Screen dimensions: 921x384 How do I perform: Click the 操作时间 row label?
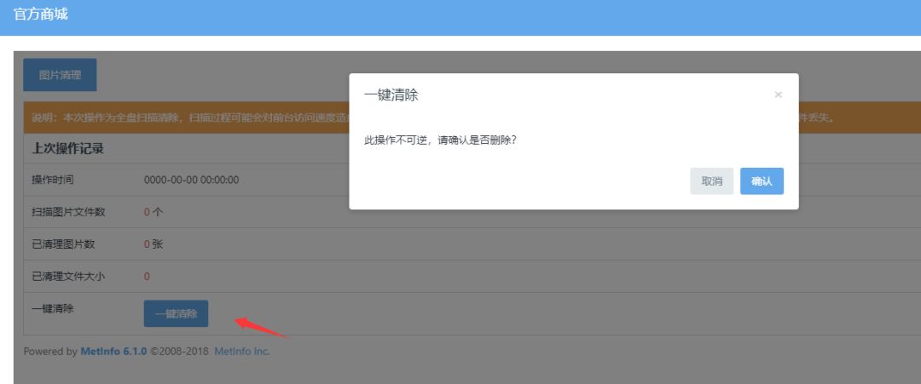click(53, 180)
